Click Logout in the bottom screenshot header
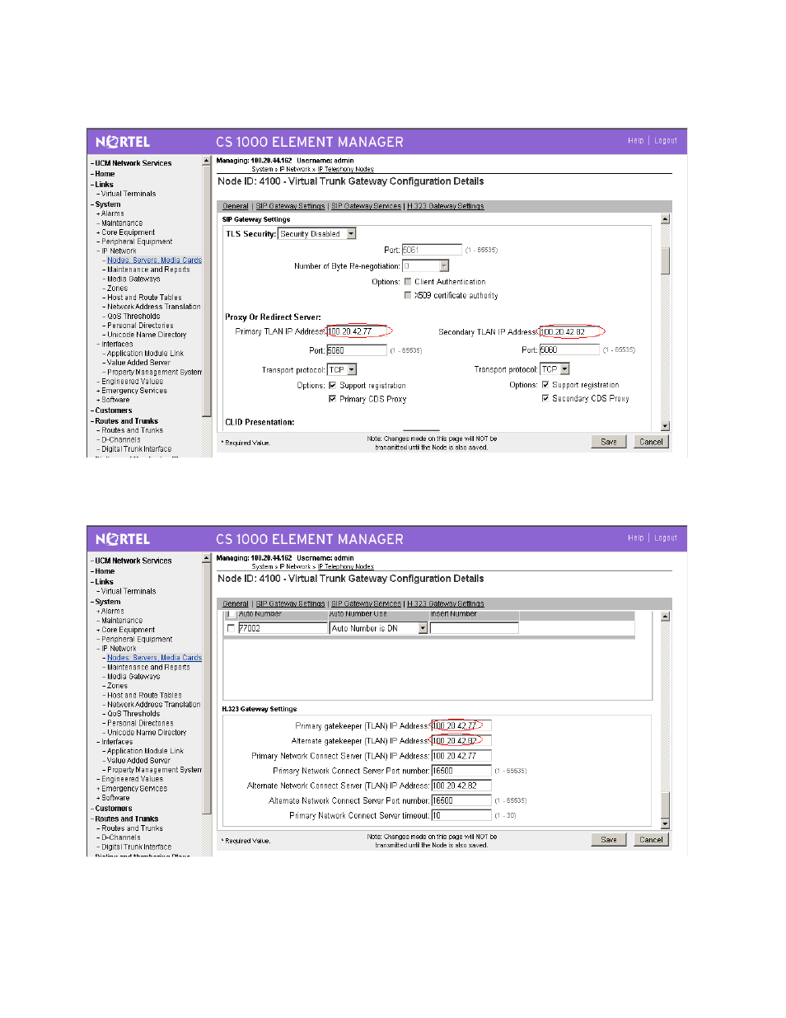786x1018 pixels. (666, 538)
